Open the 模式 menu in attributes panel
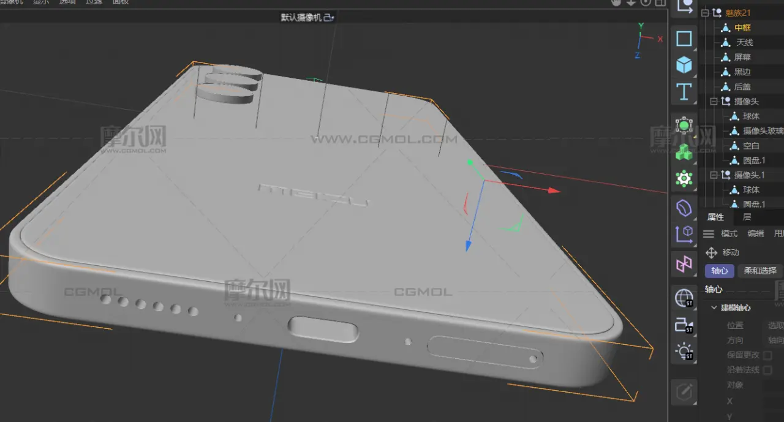 729,233
